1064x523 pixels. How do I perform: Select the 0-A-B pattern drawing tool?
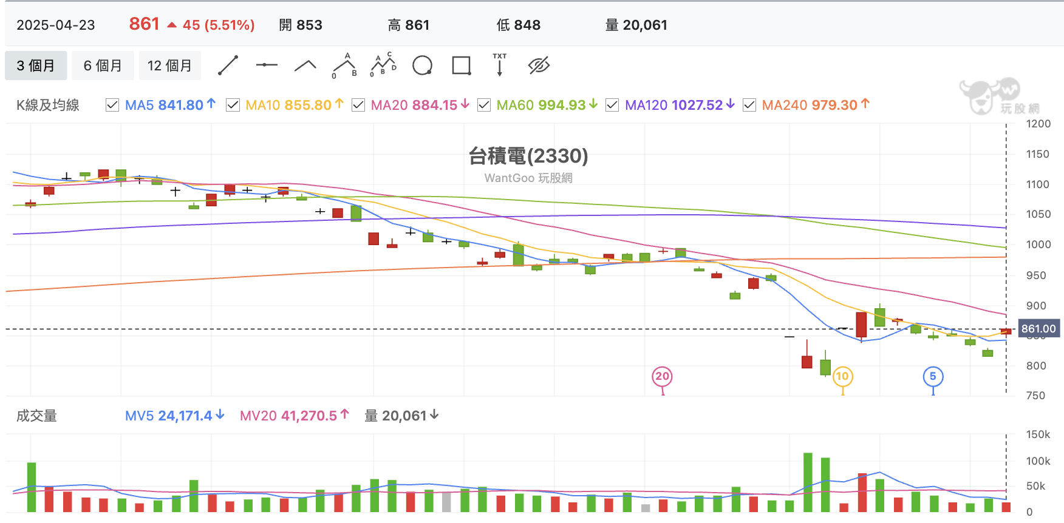[x=344, y=66]
